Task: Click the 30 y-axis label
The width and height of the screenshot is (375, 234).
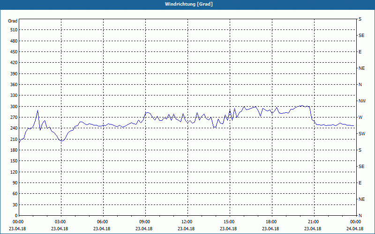Action: [x=15, y=205]
